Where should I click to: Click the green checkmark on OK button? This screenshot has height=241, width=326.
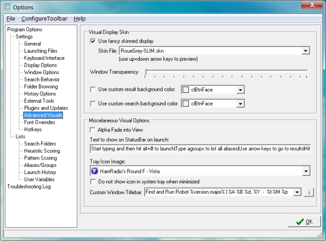(299, 222)
